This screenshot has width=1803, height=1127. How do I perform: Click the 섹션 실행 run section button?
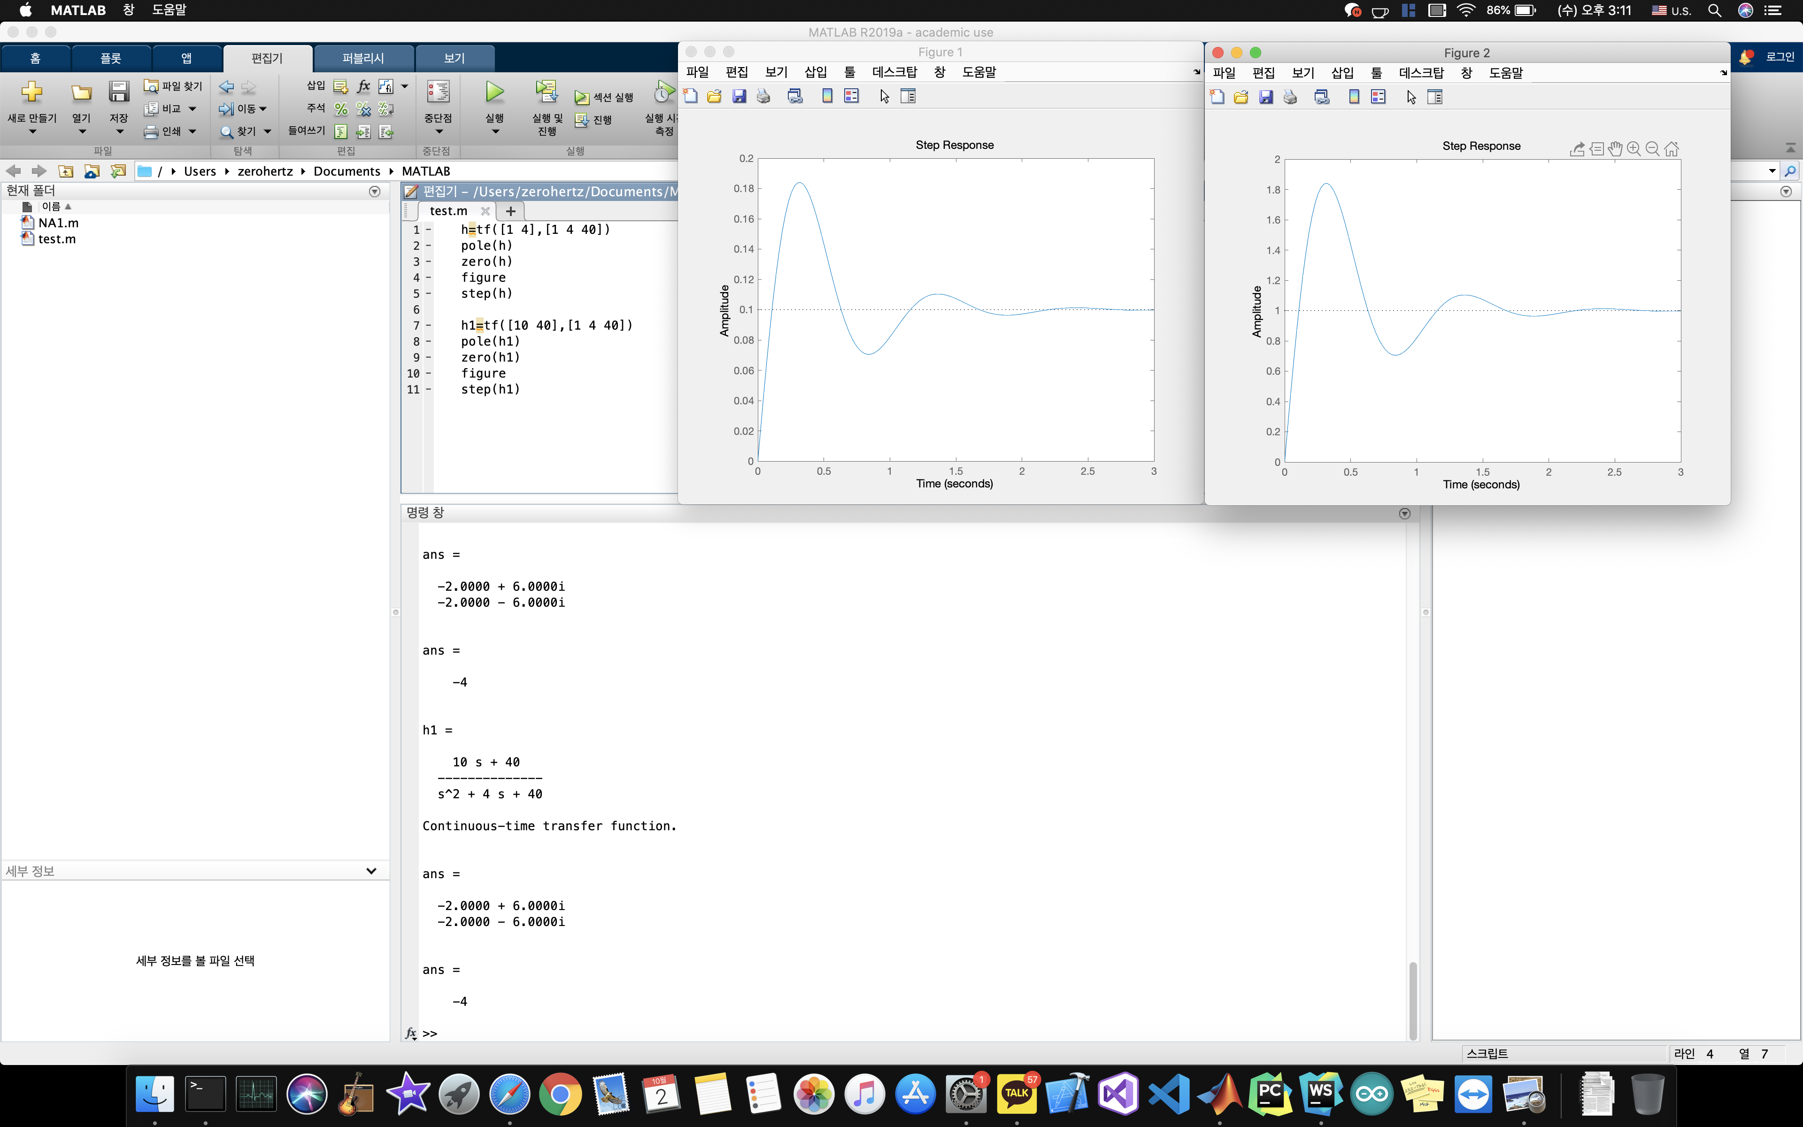[603, 98]
